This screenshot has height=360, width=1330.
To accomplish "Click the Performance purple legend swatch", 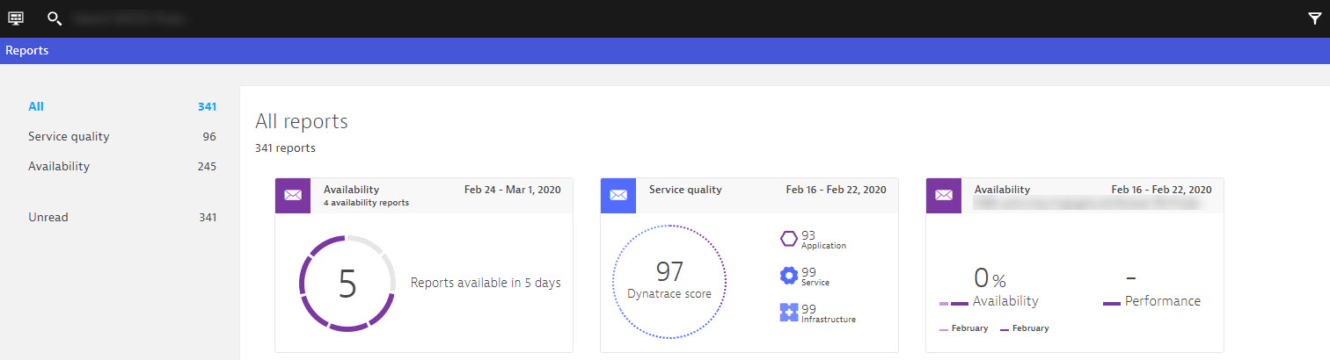I will click(x=1111, y=303).
